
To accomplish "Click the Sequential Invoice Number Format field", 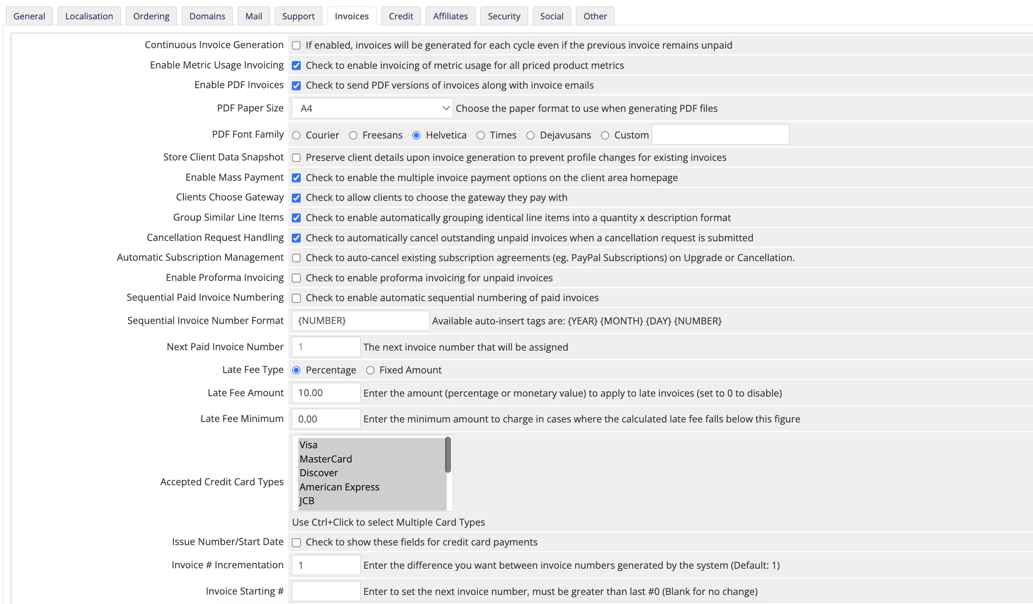I will coord(361,320).
